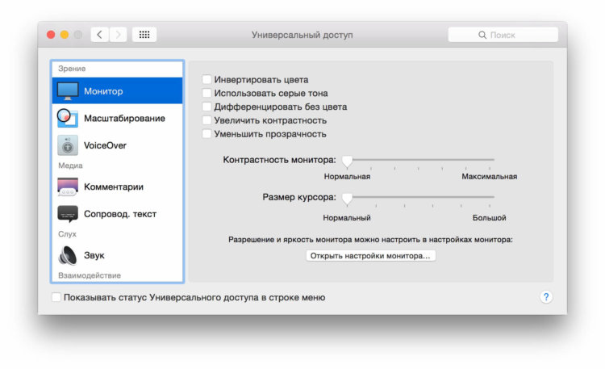Click the Контрастность монитора slider handle
605x369 pixels.
point(347,161)
